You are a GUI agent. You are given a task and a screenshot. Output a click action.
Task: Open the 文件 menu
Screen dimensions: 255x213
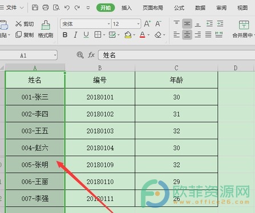[11, 7]
